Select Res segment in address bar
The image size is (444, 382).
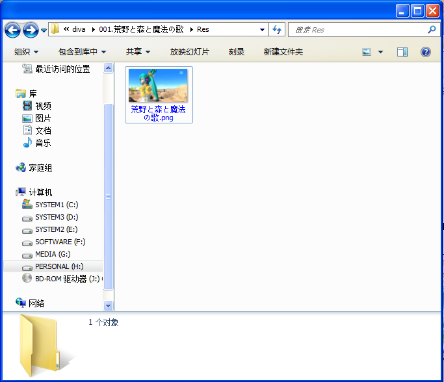point(203,29)
